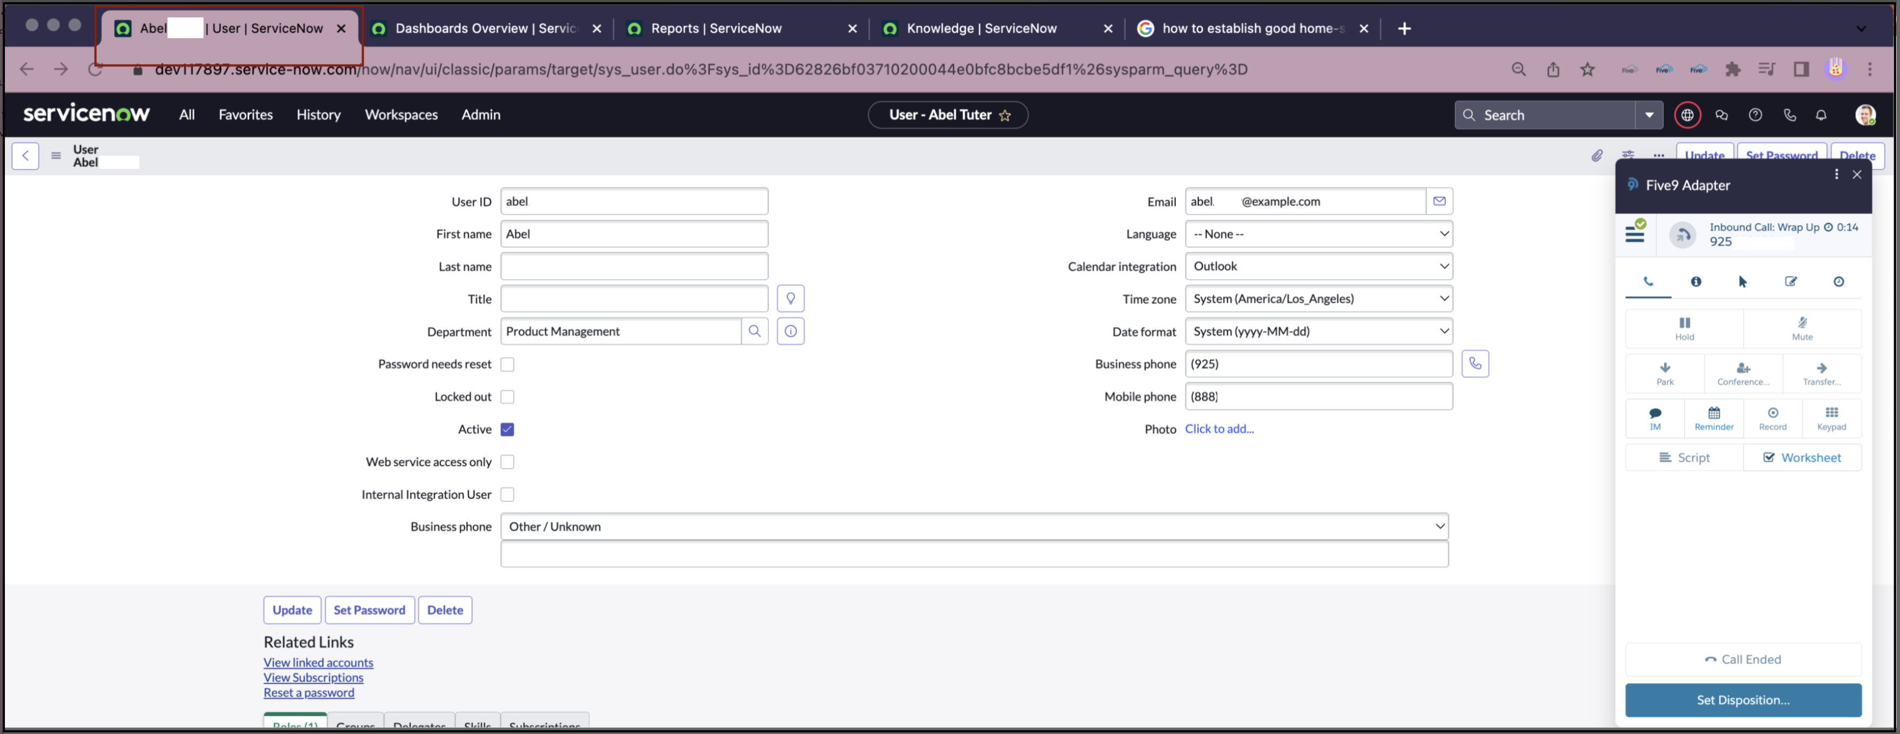
Task: Open the Transfer option in Five9
Action: [1821, 374]
